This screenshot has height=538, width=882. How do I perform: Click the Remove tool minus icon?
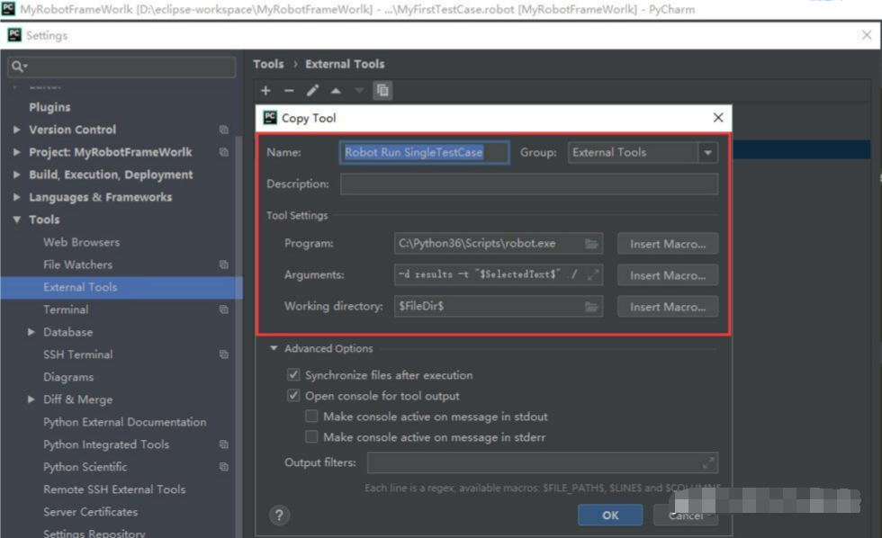(x=288, y=90)
